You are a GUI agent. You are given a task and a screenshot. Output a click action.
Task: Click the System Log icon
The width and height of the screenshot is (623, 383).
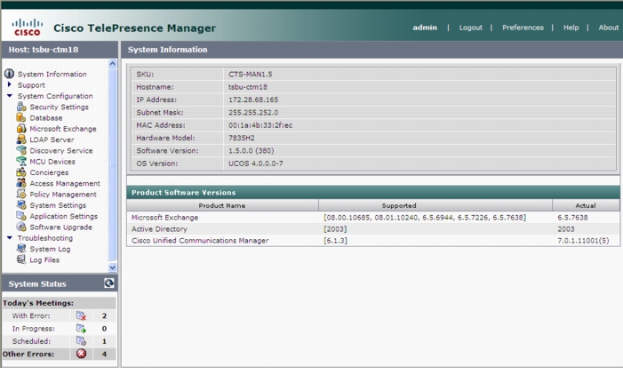(21, 249)
